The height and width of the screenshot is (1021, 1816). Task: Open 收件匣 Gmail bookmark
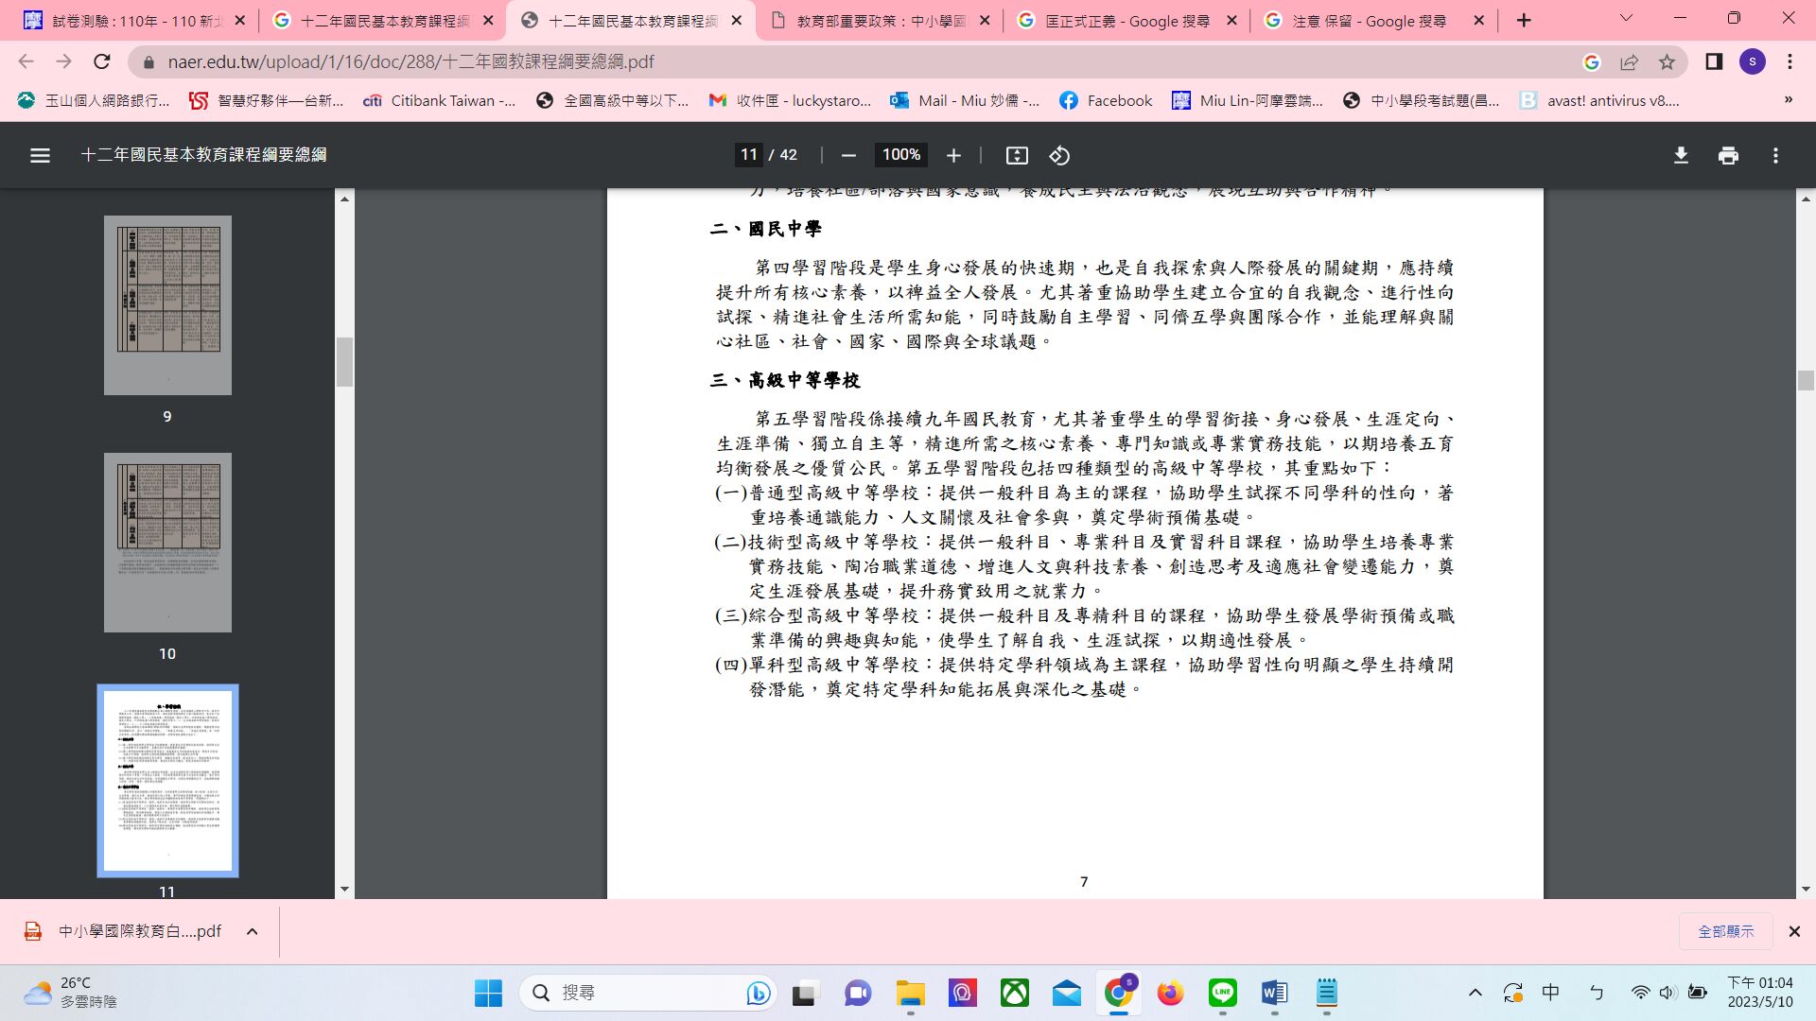[790, 100]
